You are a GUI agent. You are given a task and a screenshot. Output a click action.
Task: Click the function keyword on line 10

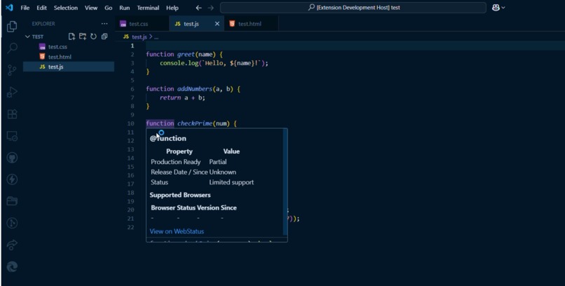coord(160,123)
